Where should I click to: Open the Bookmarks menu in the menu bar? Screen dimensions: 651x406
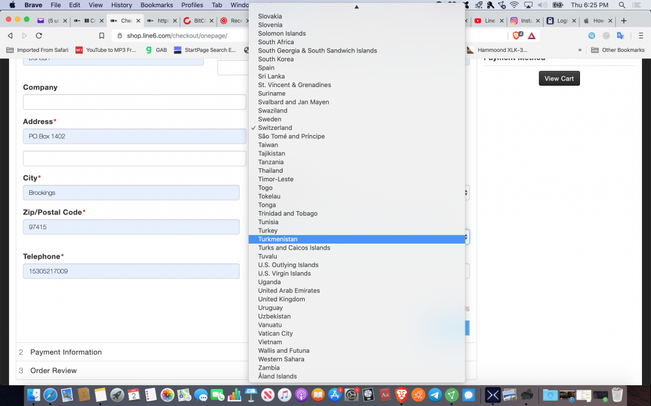click(156, 5)
